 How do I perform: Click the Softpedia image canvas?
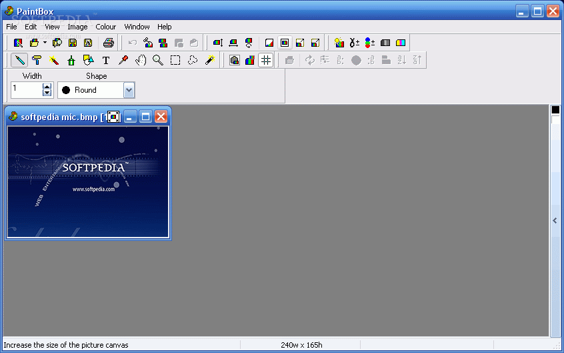point(88,182)
